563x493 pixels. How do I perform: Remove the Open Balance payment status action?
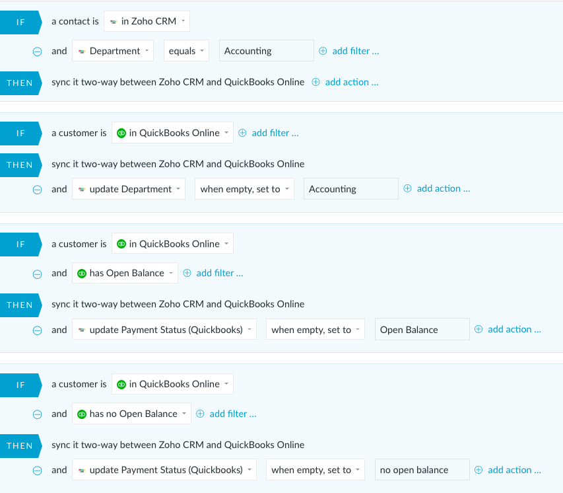(38, 330)
